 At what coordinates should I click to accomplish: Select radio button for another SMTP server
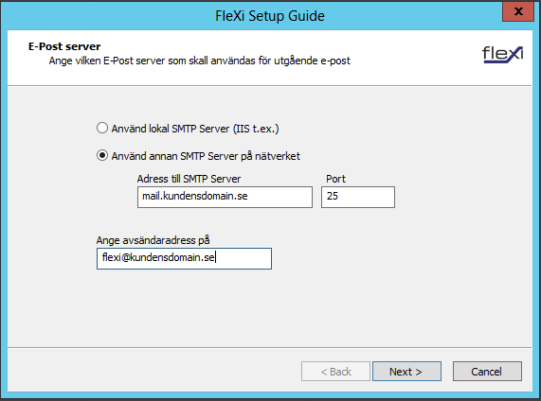pos(102,155)
